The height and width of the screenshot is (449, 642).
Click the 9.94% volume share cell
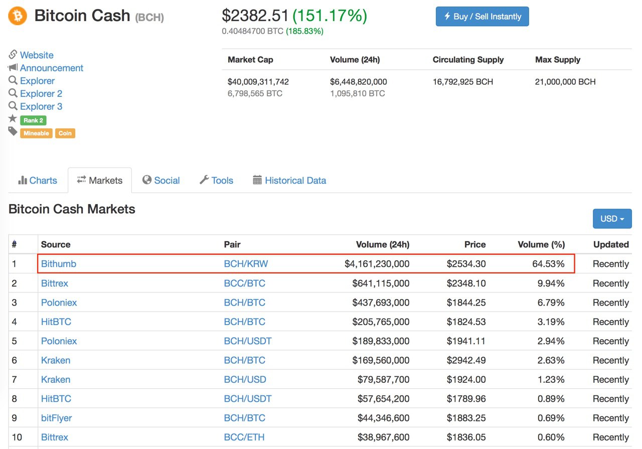click(x=551, y=283)
